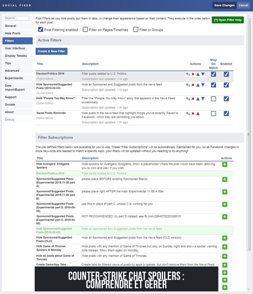The image size is (253, 294).
Task: Add Hide all posts about Game of Thrones
Action: (225, 256)
